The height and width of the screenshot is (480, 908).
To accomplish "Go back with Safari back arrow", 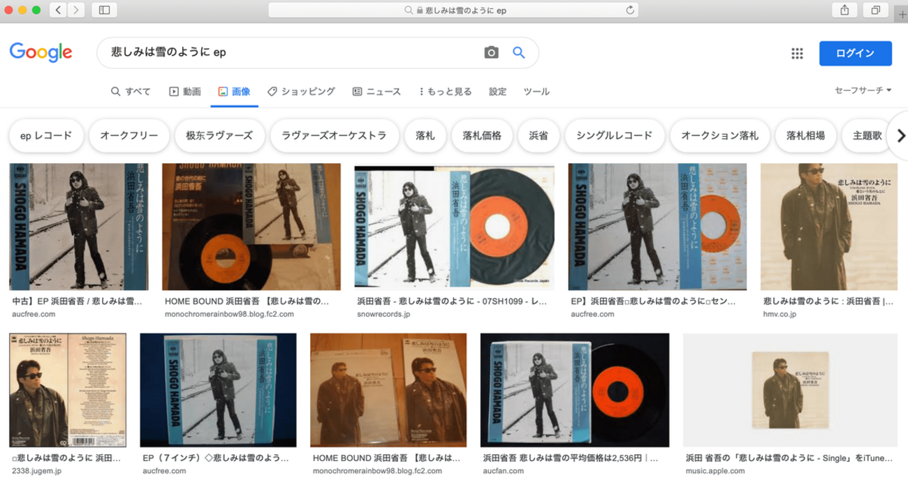I will 58,10.
